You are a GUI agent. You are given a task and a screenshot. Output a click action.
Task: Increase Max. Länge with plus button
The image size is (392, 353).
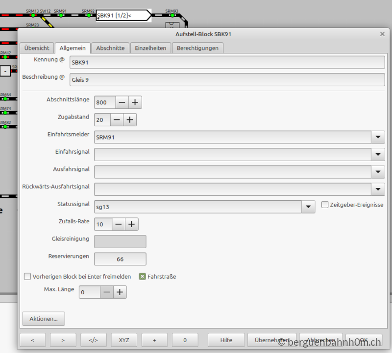[x=120, y=292]
